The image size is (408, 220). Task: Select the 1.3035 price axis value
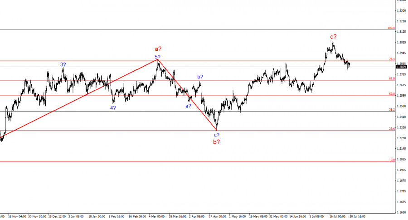tap(401, 43)
